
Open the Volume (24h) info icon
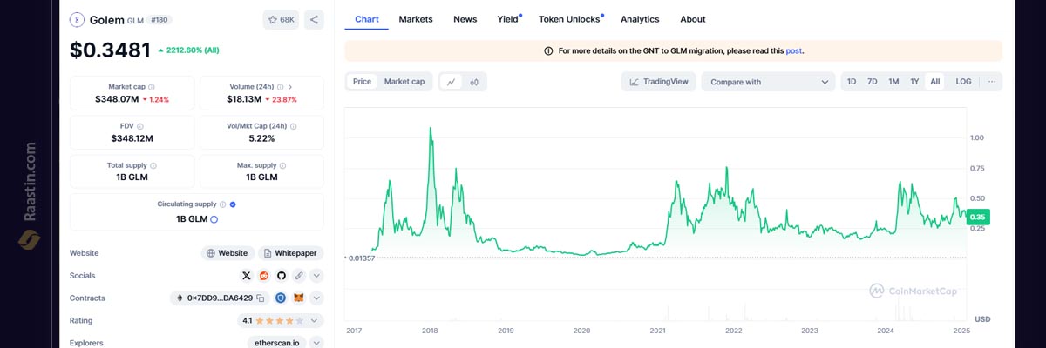tap(281, 87)
